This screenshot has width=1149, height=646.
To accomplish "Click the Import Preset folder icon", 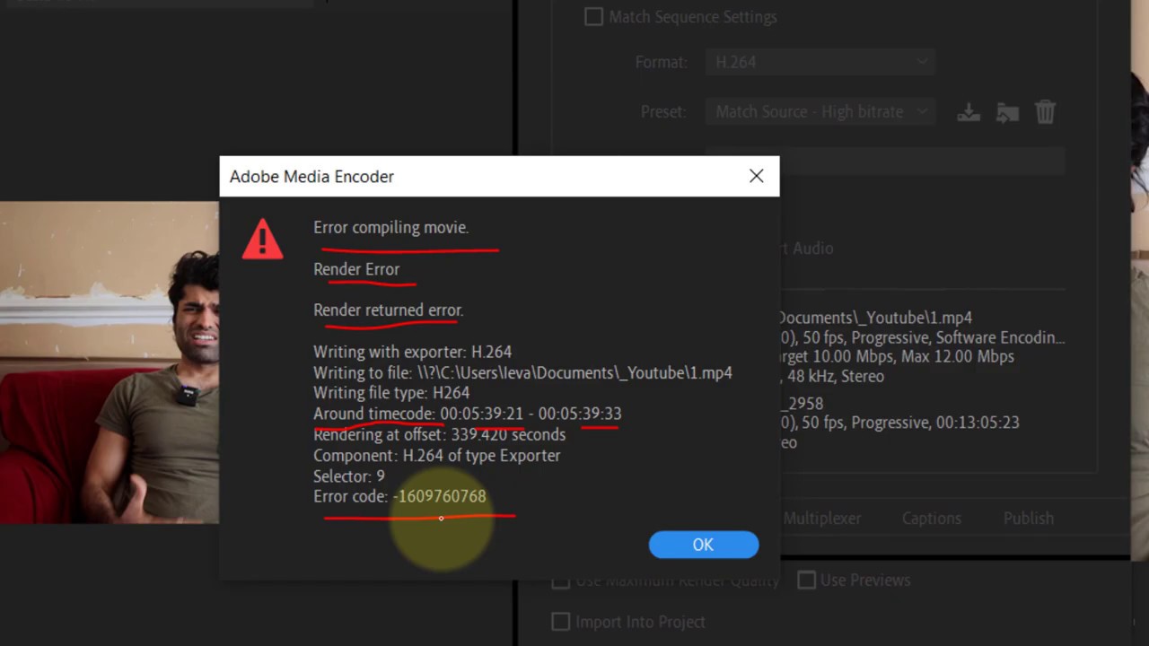I will (x=1007, y=112).
